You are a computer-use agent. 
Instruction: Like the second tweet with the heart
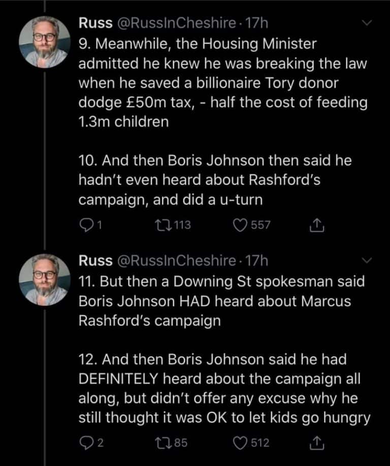point(241,443)
